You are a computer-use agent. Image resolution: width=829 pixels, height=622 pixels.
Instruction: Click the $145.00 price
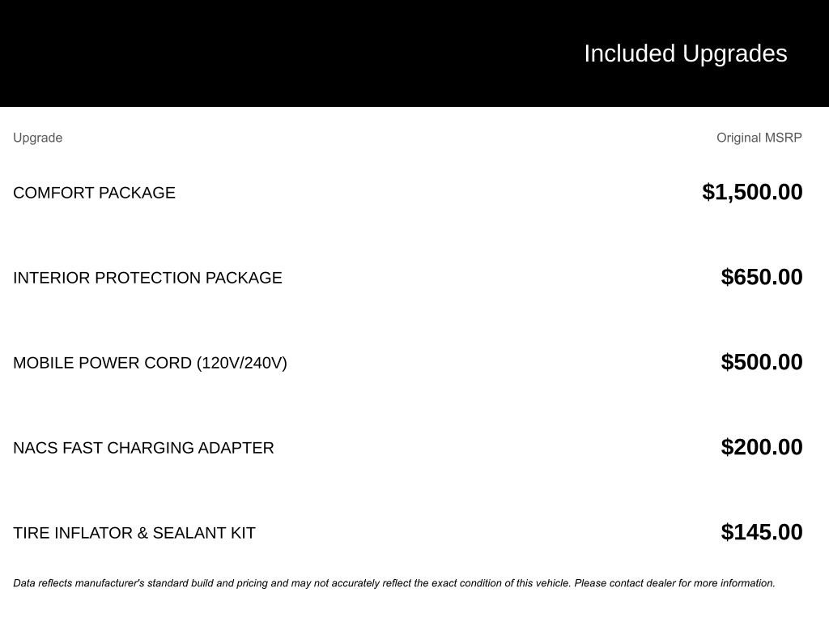(761, 532)
